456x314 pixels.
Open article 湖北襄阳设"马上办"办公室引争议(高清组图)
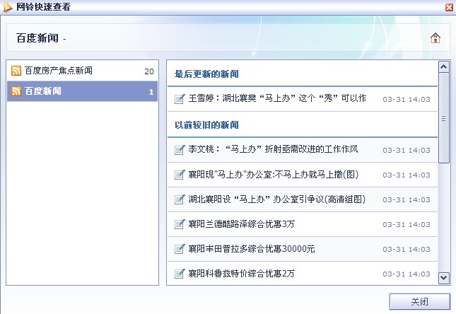[277, 199]
